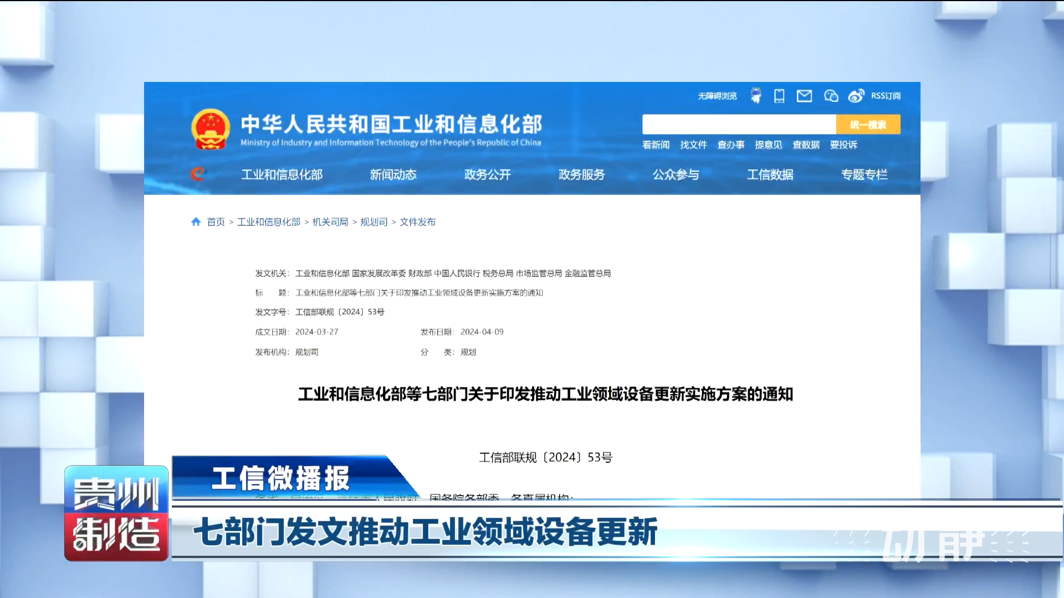Click inside the site search box

click(739, 125)
